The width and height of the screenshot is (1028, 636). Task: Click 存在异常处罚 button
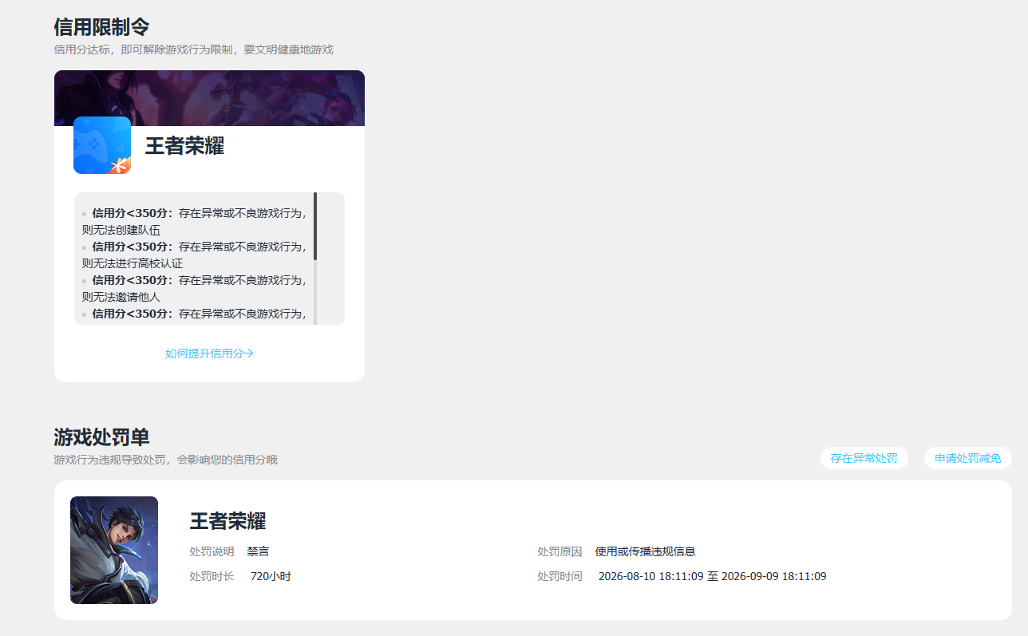click(864, 458)
